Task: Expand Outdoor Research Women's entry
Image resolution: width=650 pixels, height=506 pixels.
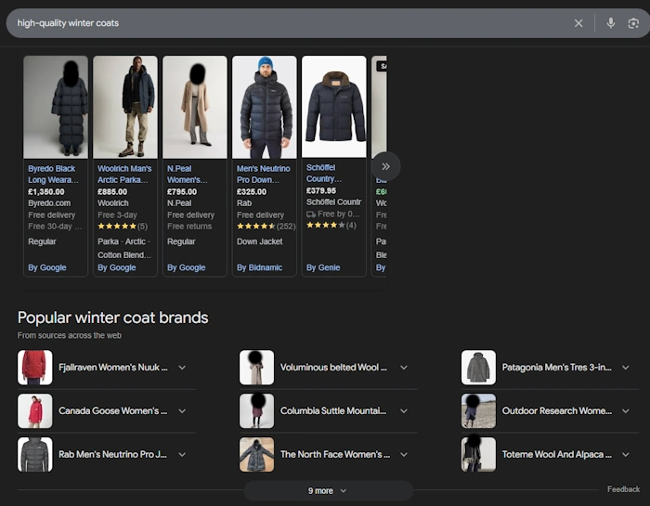Action: pyautogui.click(x=626, y=411)
